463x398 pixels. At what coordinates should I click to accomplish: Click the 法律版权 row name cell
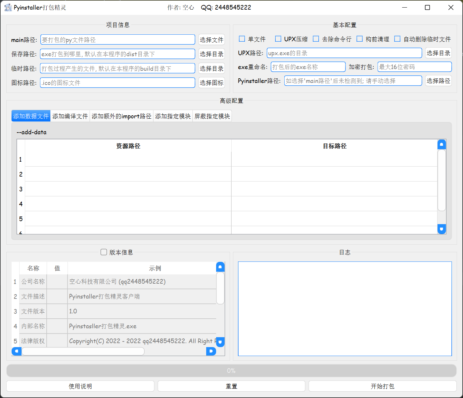pyautogui.click(x=33, y=341)
